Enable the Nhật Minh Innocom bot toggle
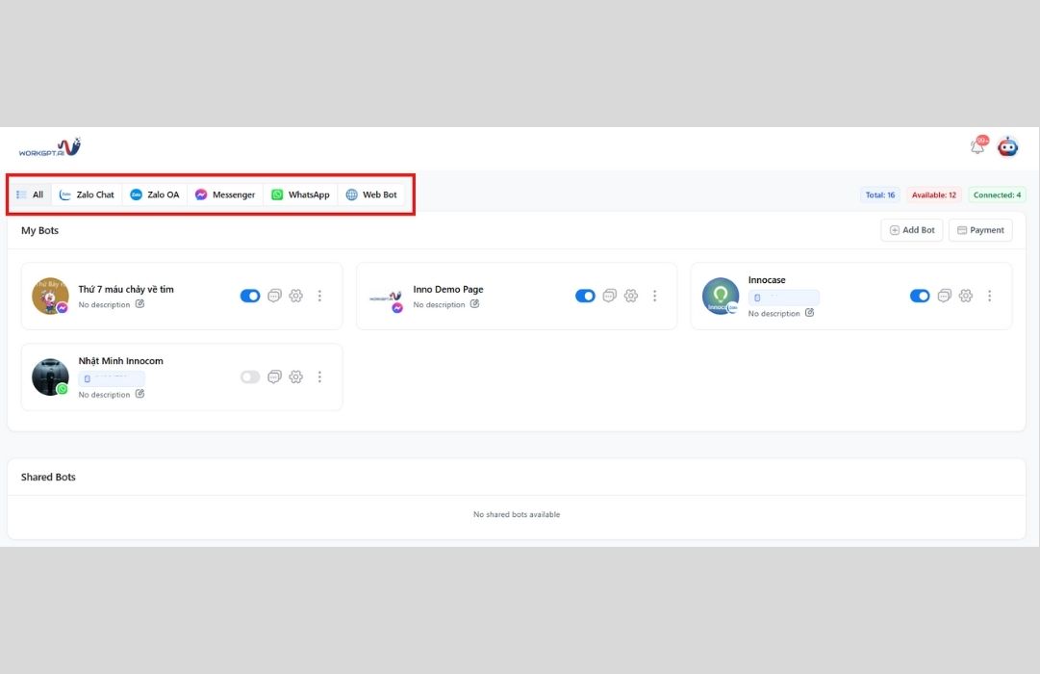Screen dimensions: 1040x674 [250, 376]
